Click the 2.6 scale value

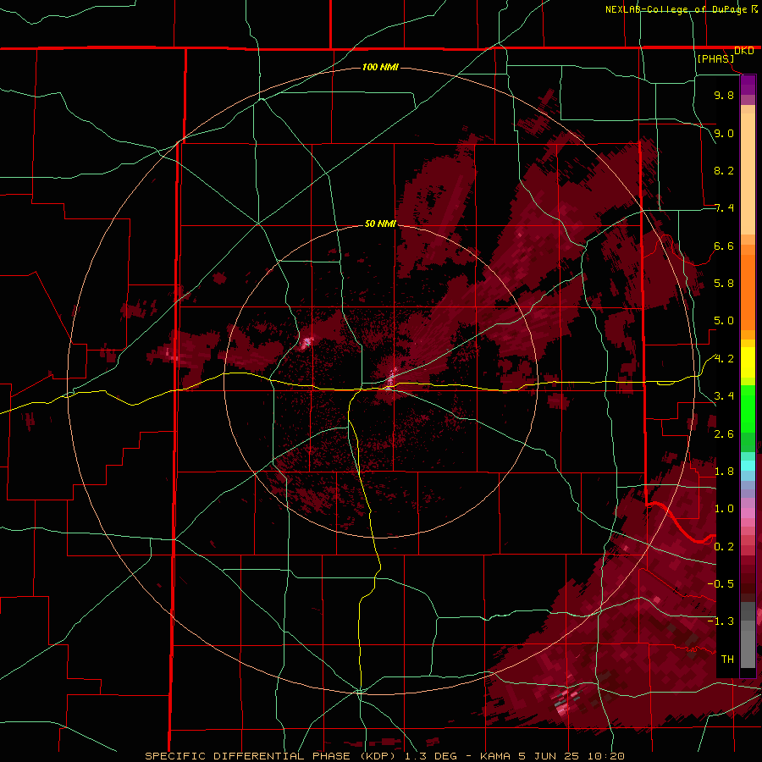tap(724, 434)
